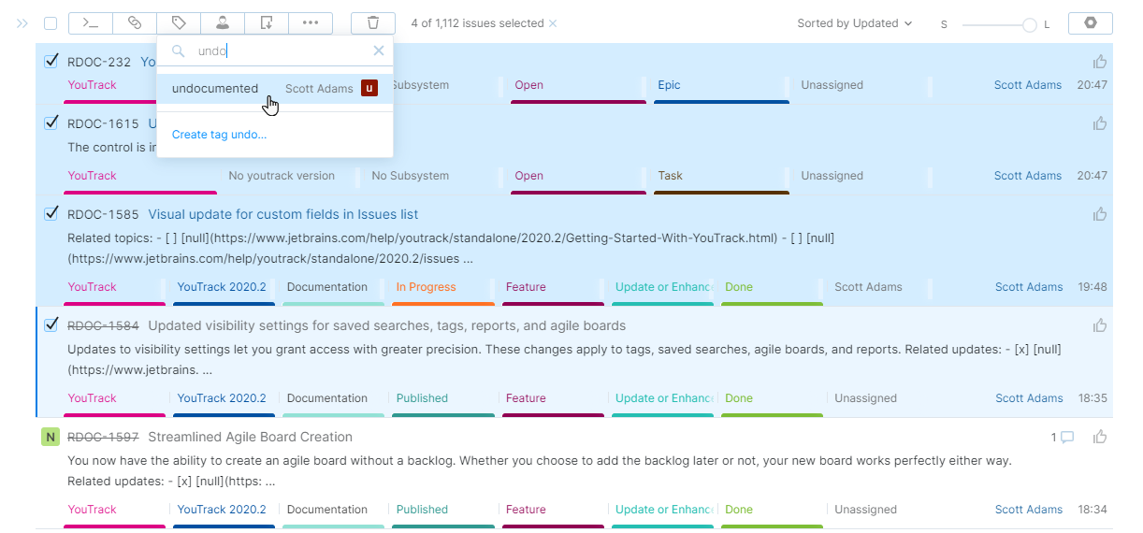Open the command dialog icon
Viewport: 1143px width, 533px height.
[x=91, y=23]
